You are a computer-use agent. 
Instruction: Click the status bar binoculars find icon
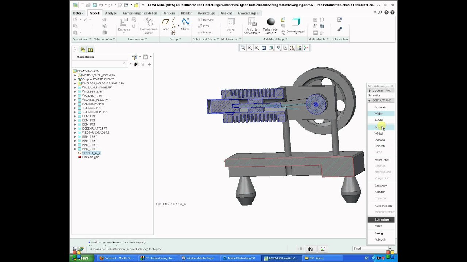coord(310,249)
